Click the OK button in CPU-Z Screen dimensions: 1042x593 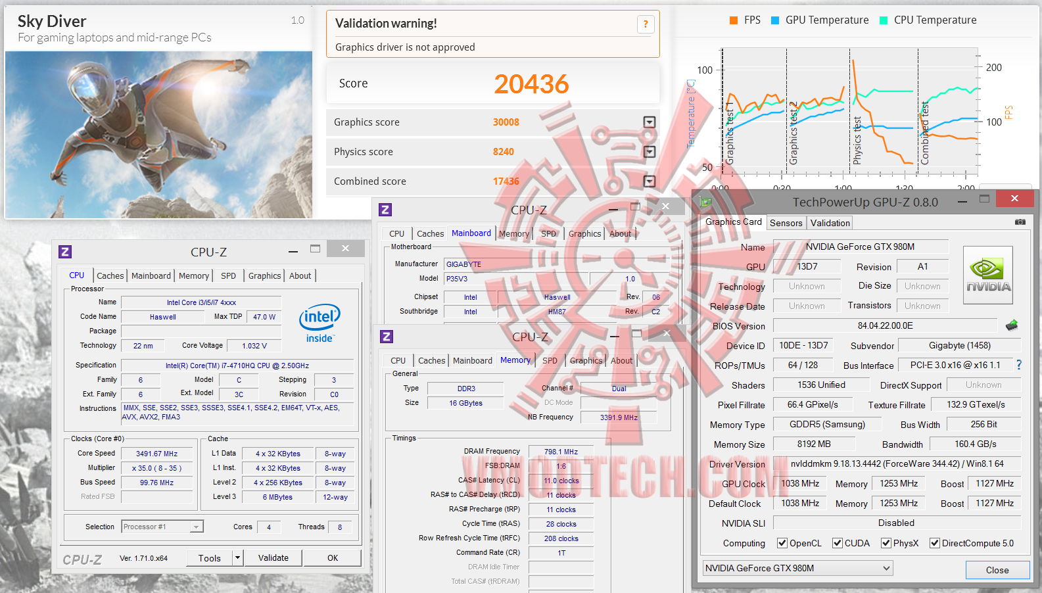[333, 558]
